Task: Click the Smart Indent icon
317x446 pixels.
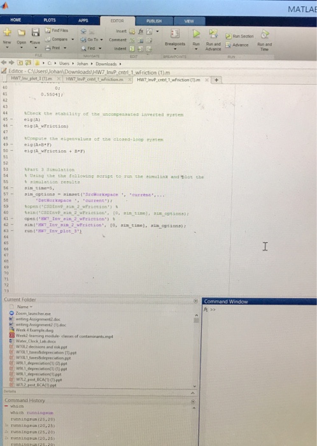Action: [x=132, y=49]
